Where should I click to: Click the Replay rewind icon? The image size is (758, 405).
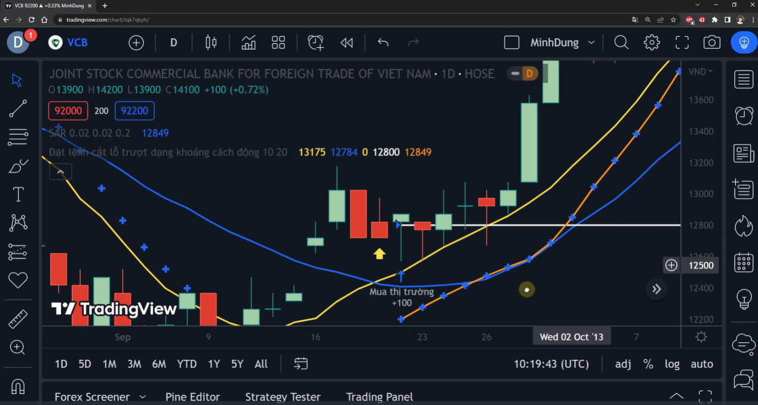[346, 42]
